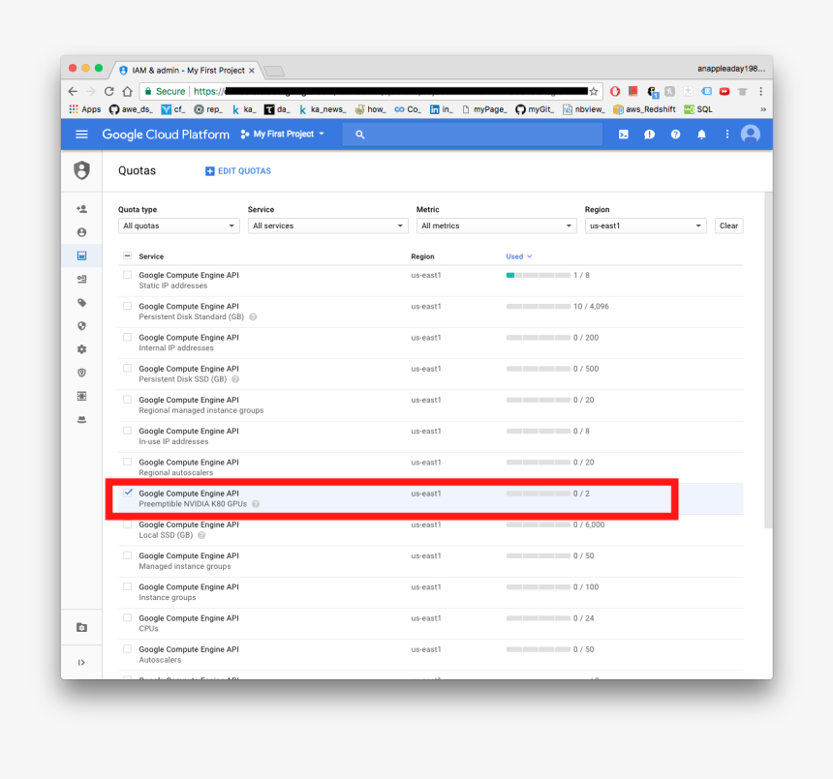Open the SQL bookmark
Image resolution: width=833 pixels, height=779 pixels.
click(698, 109)
